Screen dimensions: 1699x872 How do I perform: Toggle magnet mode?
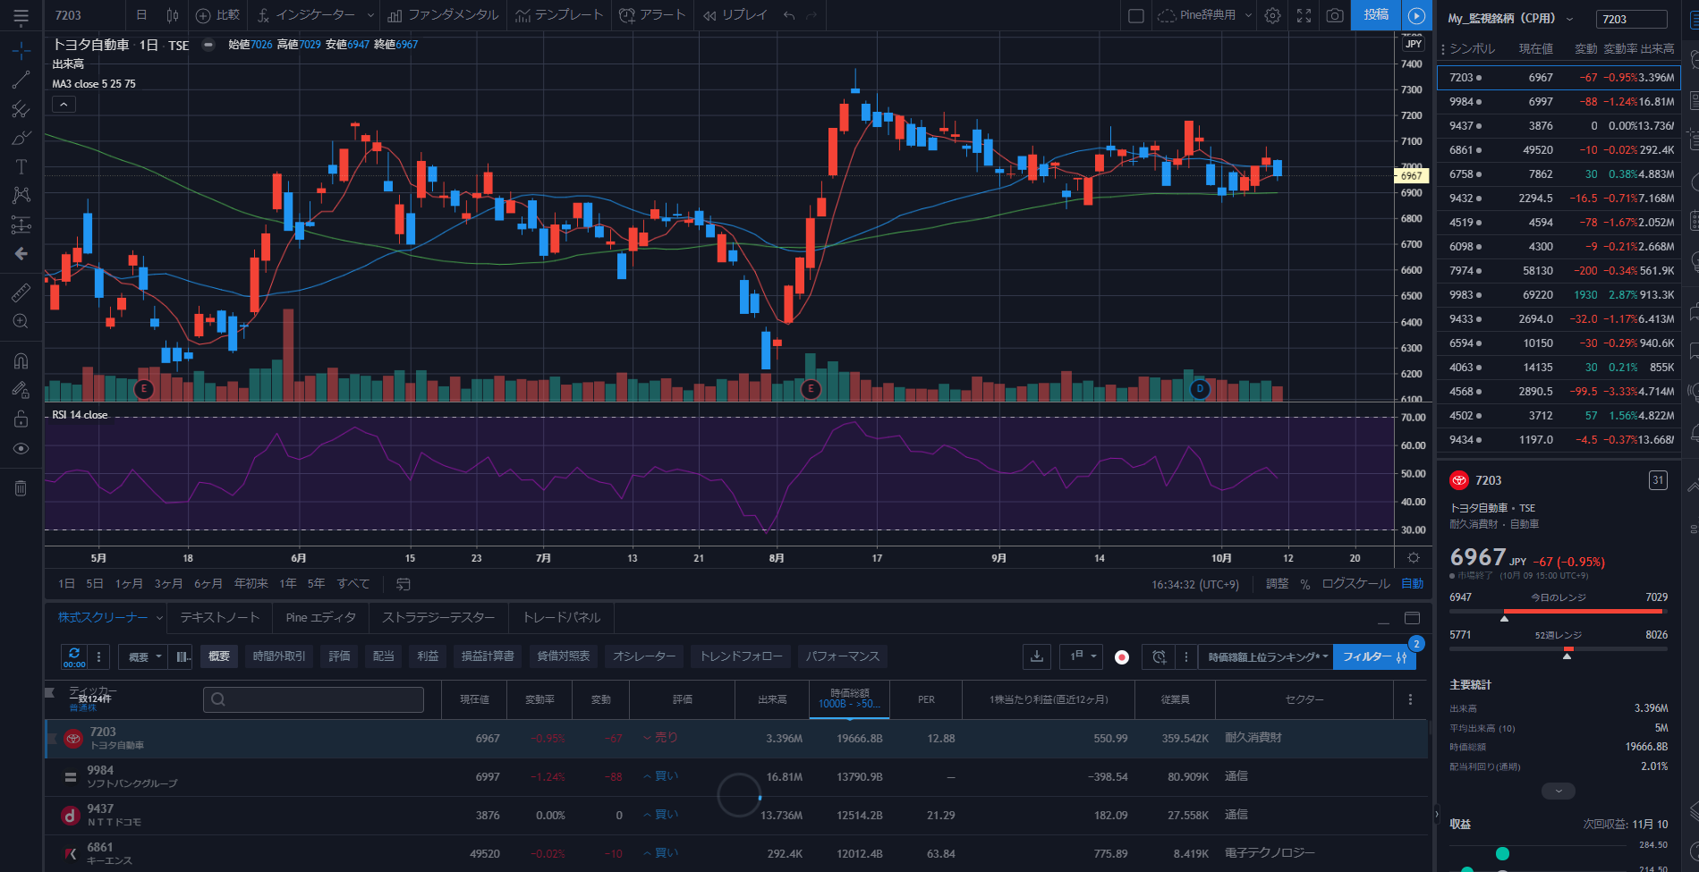click(21, 360)
